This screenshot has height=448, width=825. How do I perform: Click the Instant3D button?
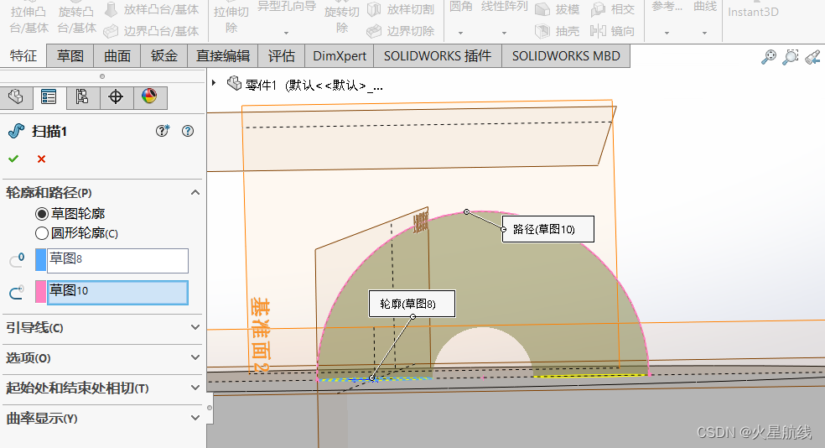click(753, 12)
